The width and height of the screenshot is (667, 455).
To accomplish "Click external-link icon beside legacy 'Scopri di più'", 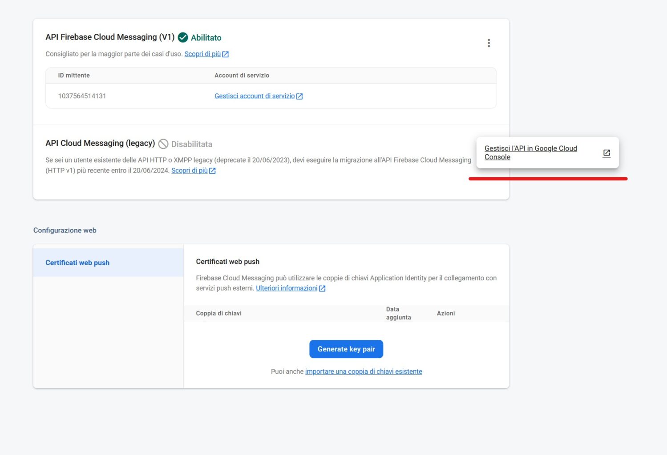I will tap(212, 171).
